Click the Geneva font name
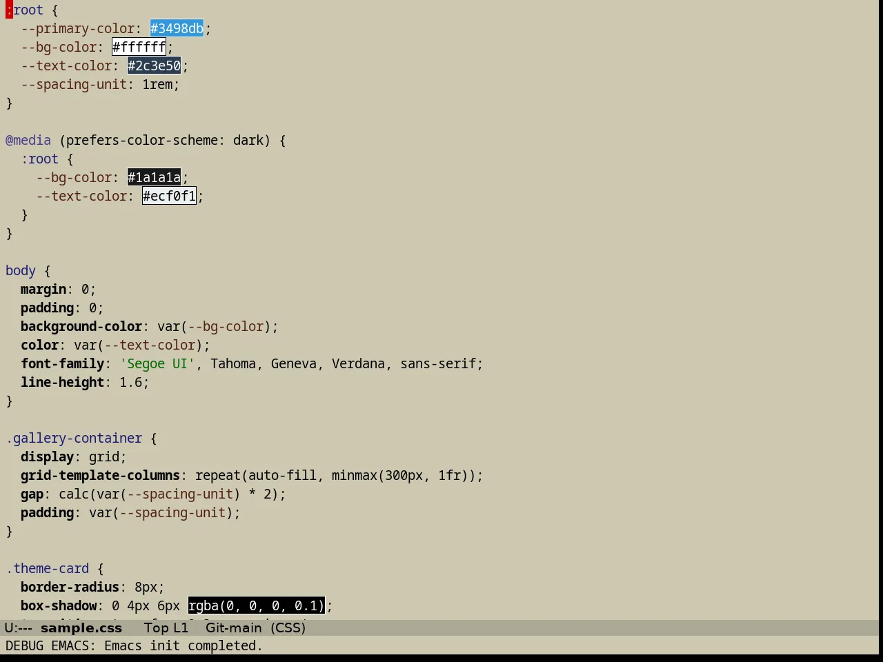The image size is (883, 662). pyautogui.click(x=294, y=363)
